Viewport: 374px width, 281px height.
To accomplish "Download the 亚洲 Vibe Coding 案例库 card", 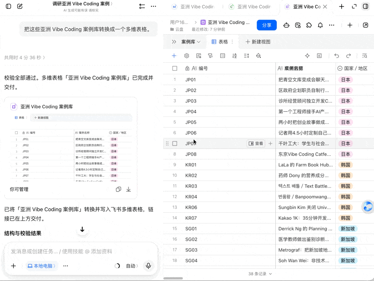I will click(129, 189).
